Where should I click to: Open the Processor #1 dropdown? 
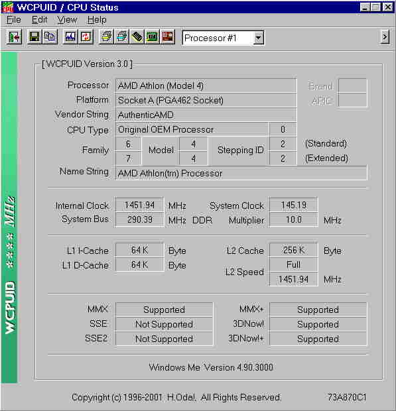258,38
